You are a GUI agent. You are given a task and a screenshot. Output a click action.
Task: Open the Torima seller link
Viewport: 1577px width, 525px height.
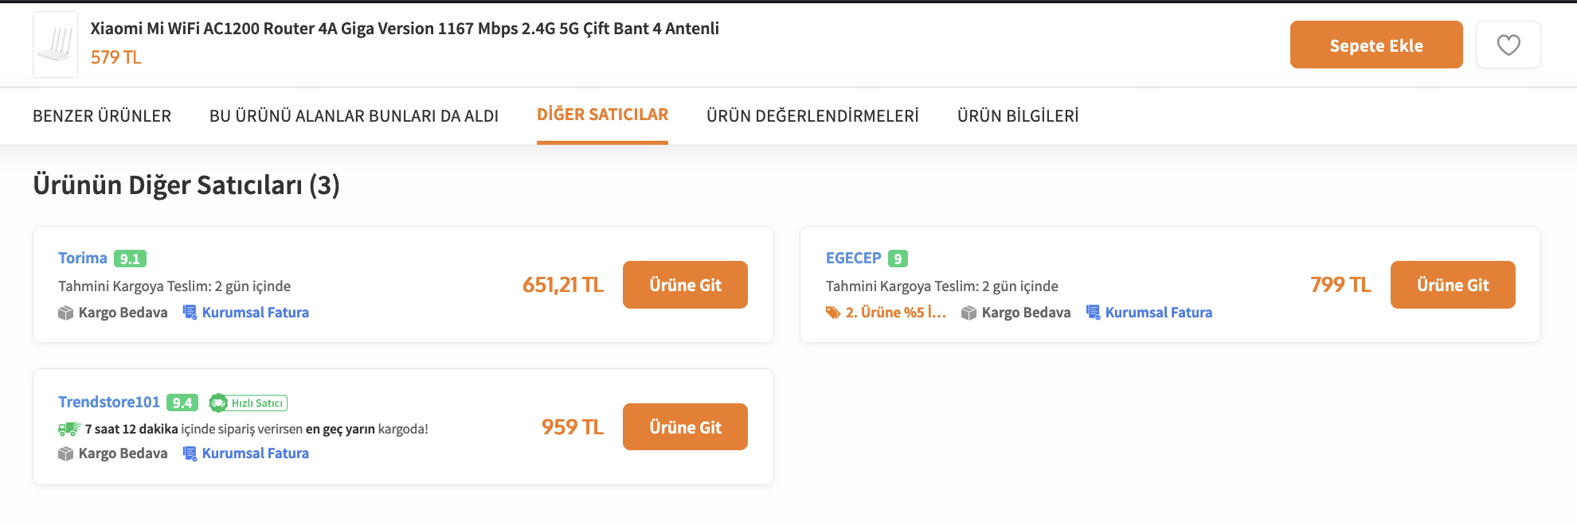tap(83, 258)
